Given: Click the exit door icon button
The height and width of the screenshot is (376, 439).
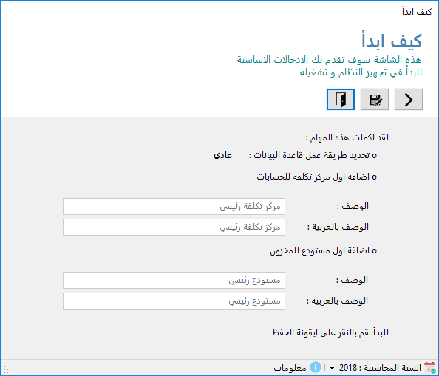Looking at the screenshot, I should (341, 99).
